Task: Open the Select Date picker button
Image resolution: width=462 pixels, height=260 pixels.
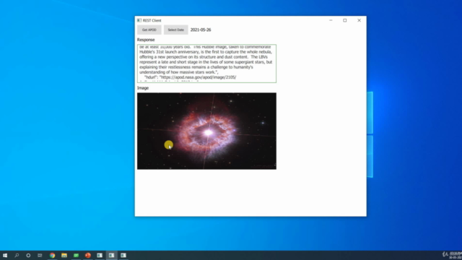Action: click(x=176, y=30)
